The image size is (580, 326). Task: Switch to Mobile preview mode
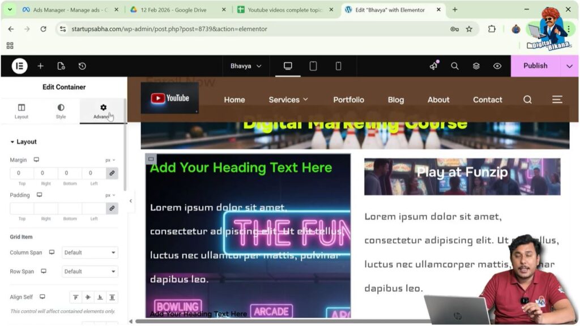click(338, 66)
